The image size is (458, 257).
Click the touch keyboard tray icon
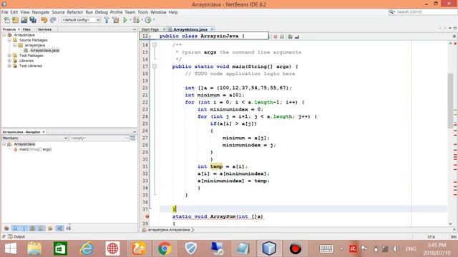pyautogui.click(x=326, y=248)
